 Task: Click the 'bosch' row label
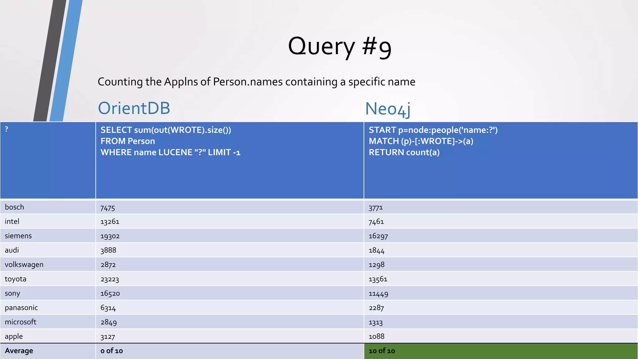[x=14, y=207]
